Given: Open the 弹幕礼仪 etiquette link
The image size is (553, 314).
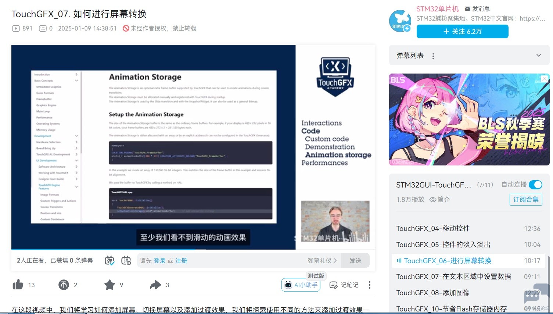Looking at the screenshot, I should 322,261.
